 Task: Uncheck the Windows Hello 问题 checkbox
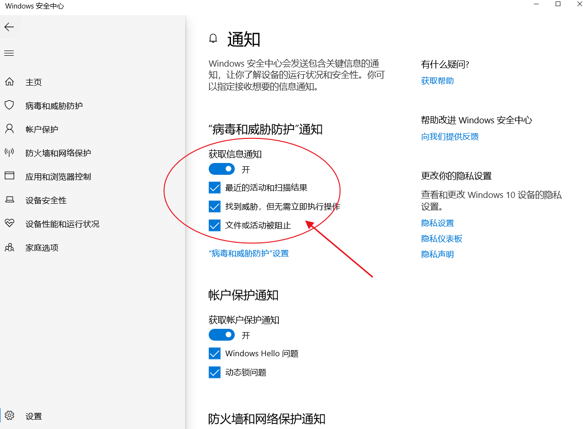coord(214,353)
